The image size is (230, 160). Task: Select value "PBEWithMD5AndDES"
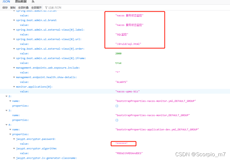pyautogui.click(x=129, y=153)
